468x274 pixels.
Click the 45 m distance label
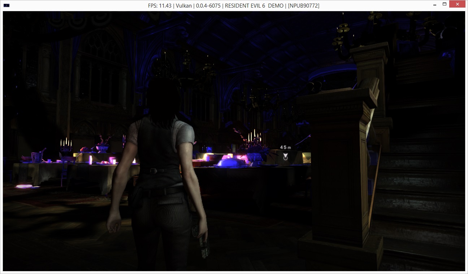point(285,147)
